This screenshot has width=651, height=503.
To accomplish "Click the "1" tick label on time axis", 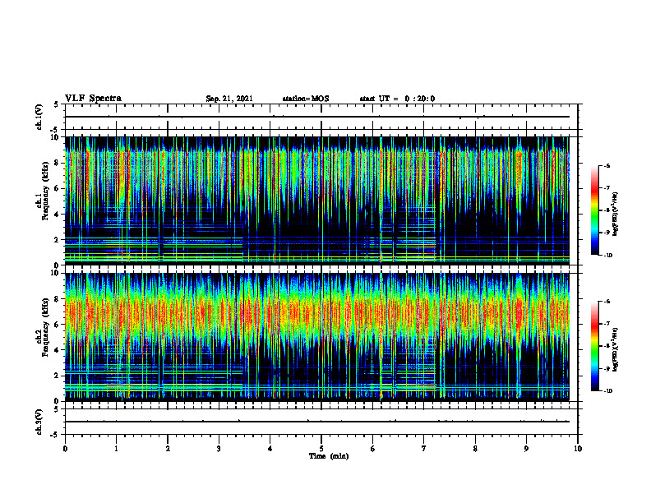I will (x=116, y=449).
